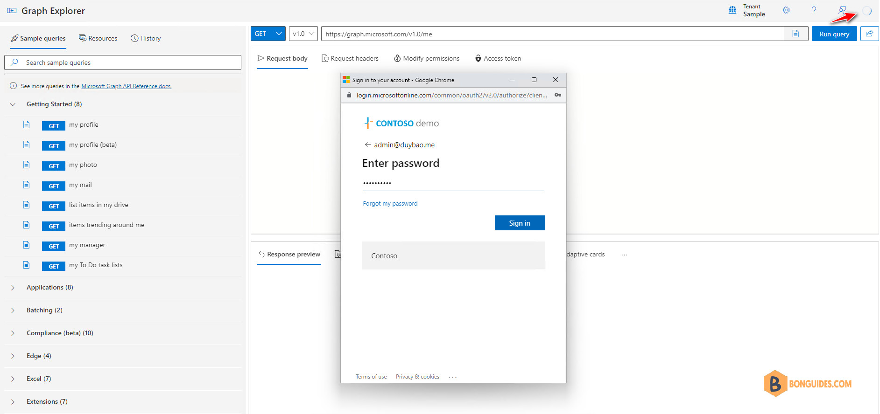Image resolution: width=880 pixels, height=414 pixels.
Task: Click document icon for items trending around me
Action: (27, 225)
